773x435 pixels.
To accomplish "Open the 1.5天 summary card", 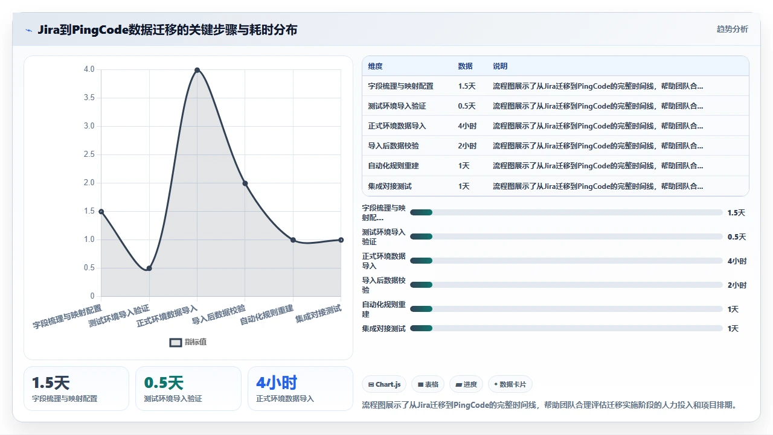I will [x=76, y=389].
